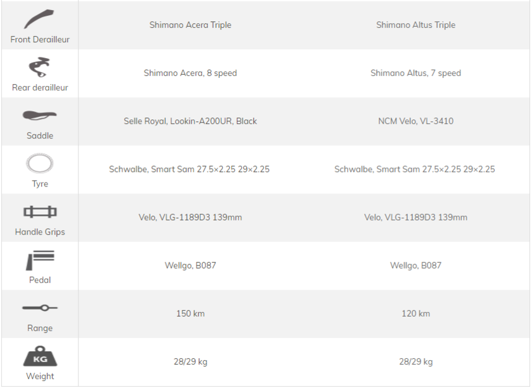
Task: Click the first Wellgo, B087 pedal value
Action: tap(191, 265)
